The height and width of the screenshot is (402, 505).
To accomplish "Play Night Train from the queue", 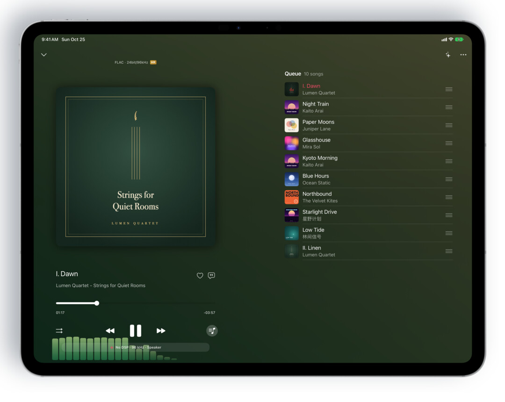I will (368, 107).
